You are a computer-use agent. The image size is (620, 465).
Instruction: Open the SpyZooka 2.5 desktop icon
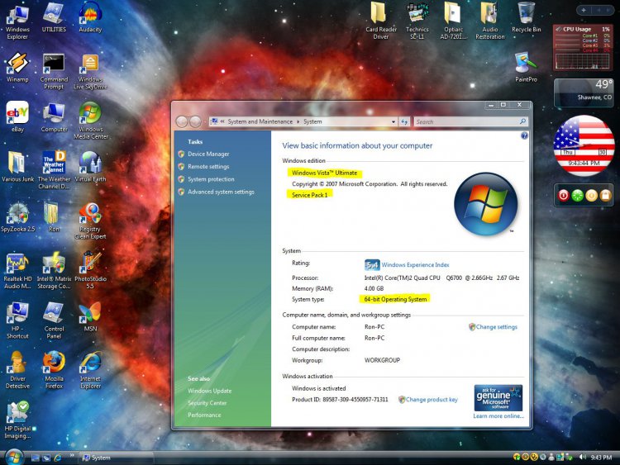[17, 217]
